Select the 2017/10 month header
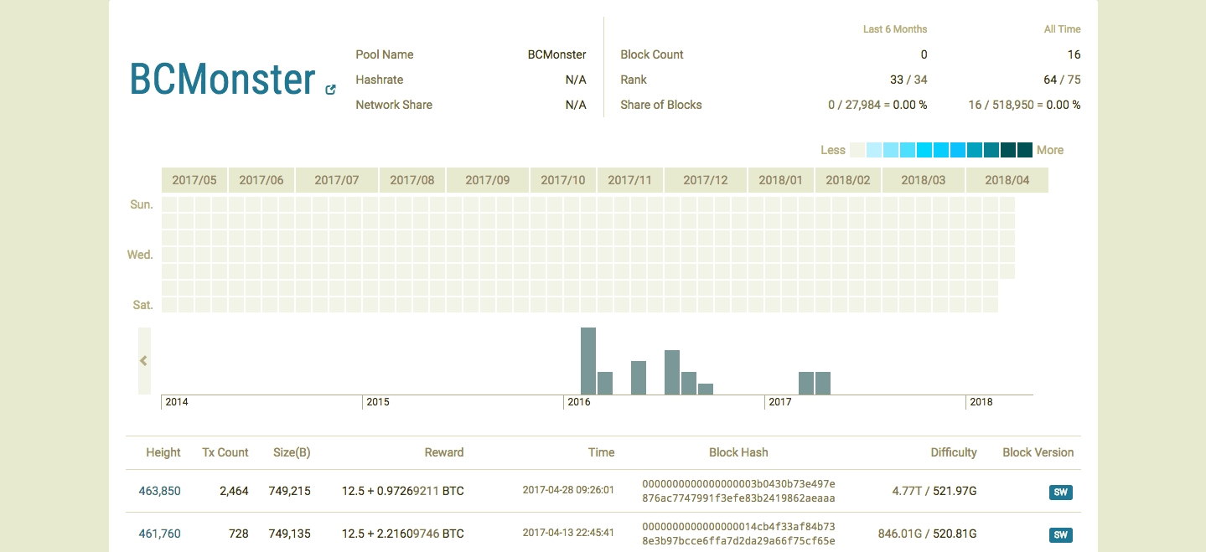 (x=563, y=180)
